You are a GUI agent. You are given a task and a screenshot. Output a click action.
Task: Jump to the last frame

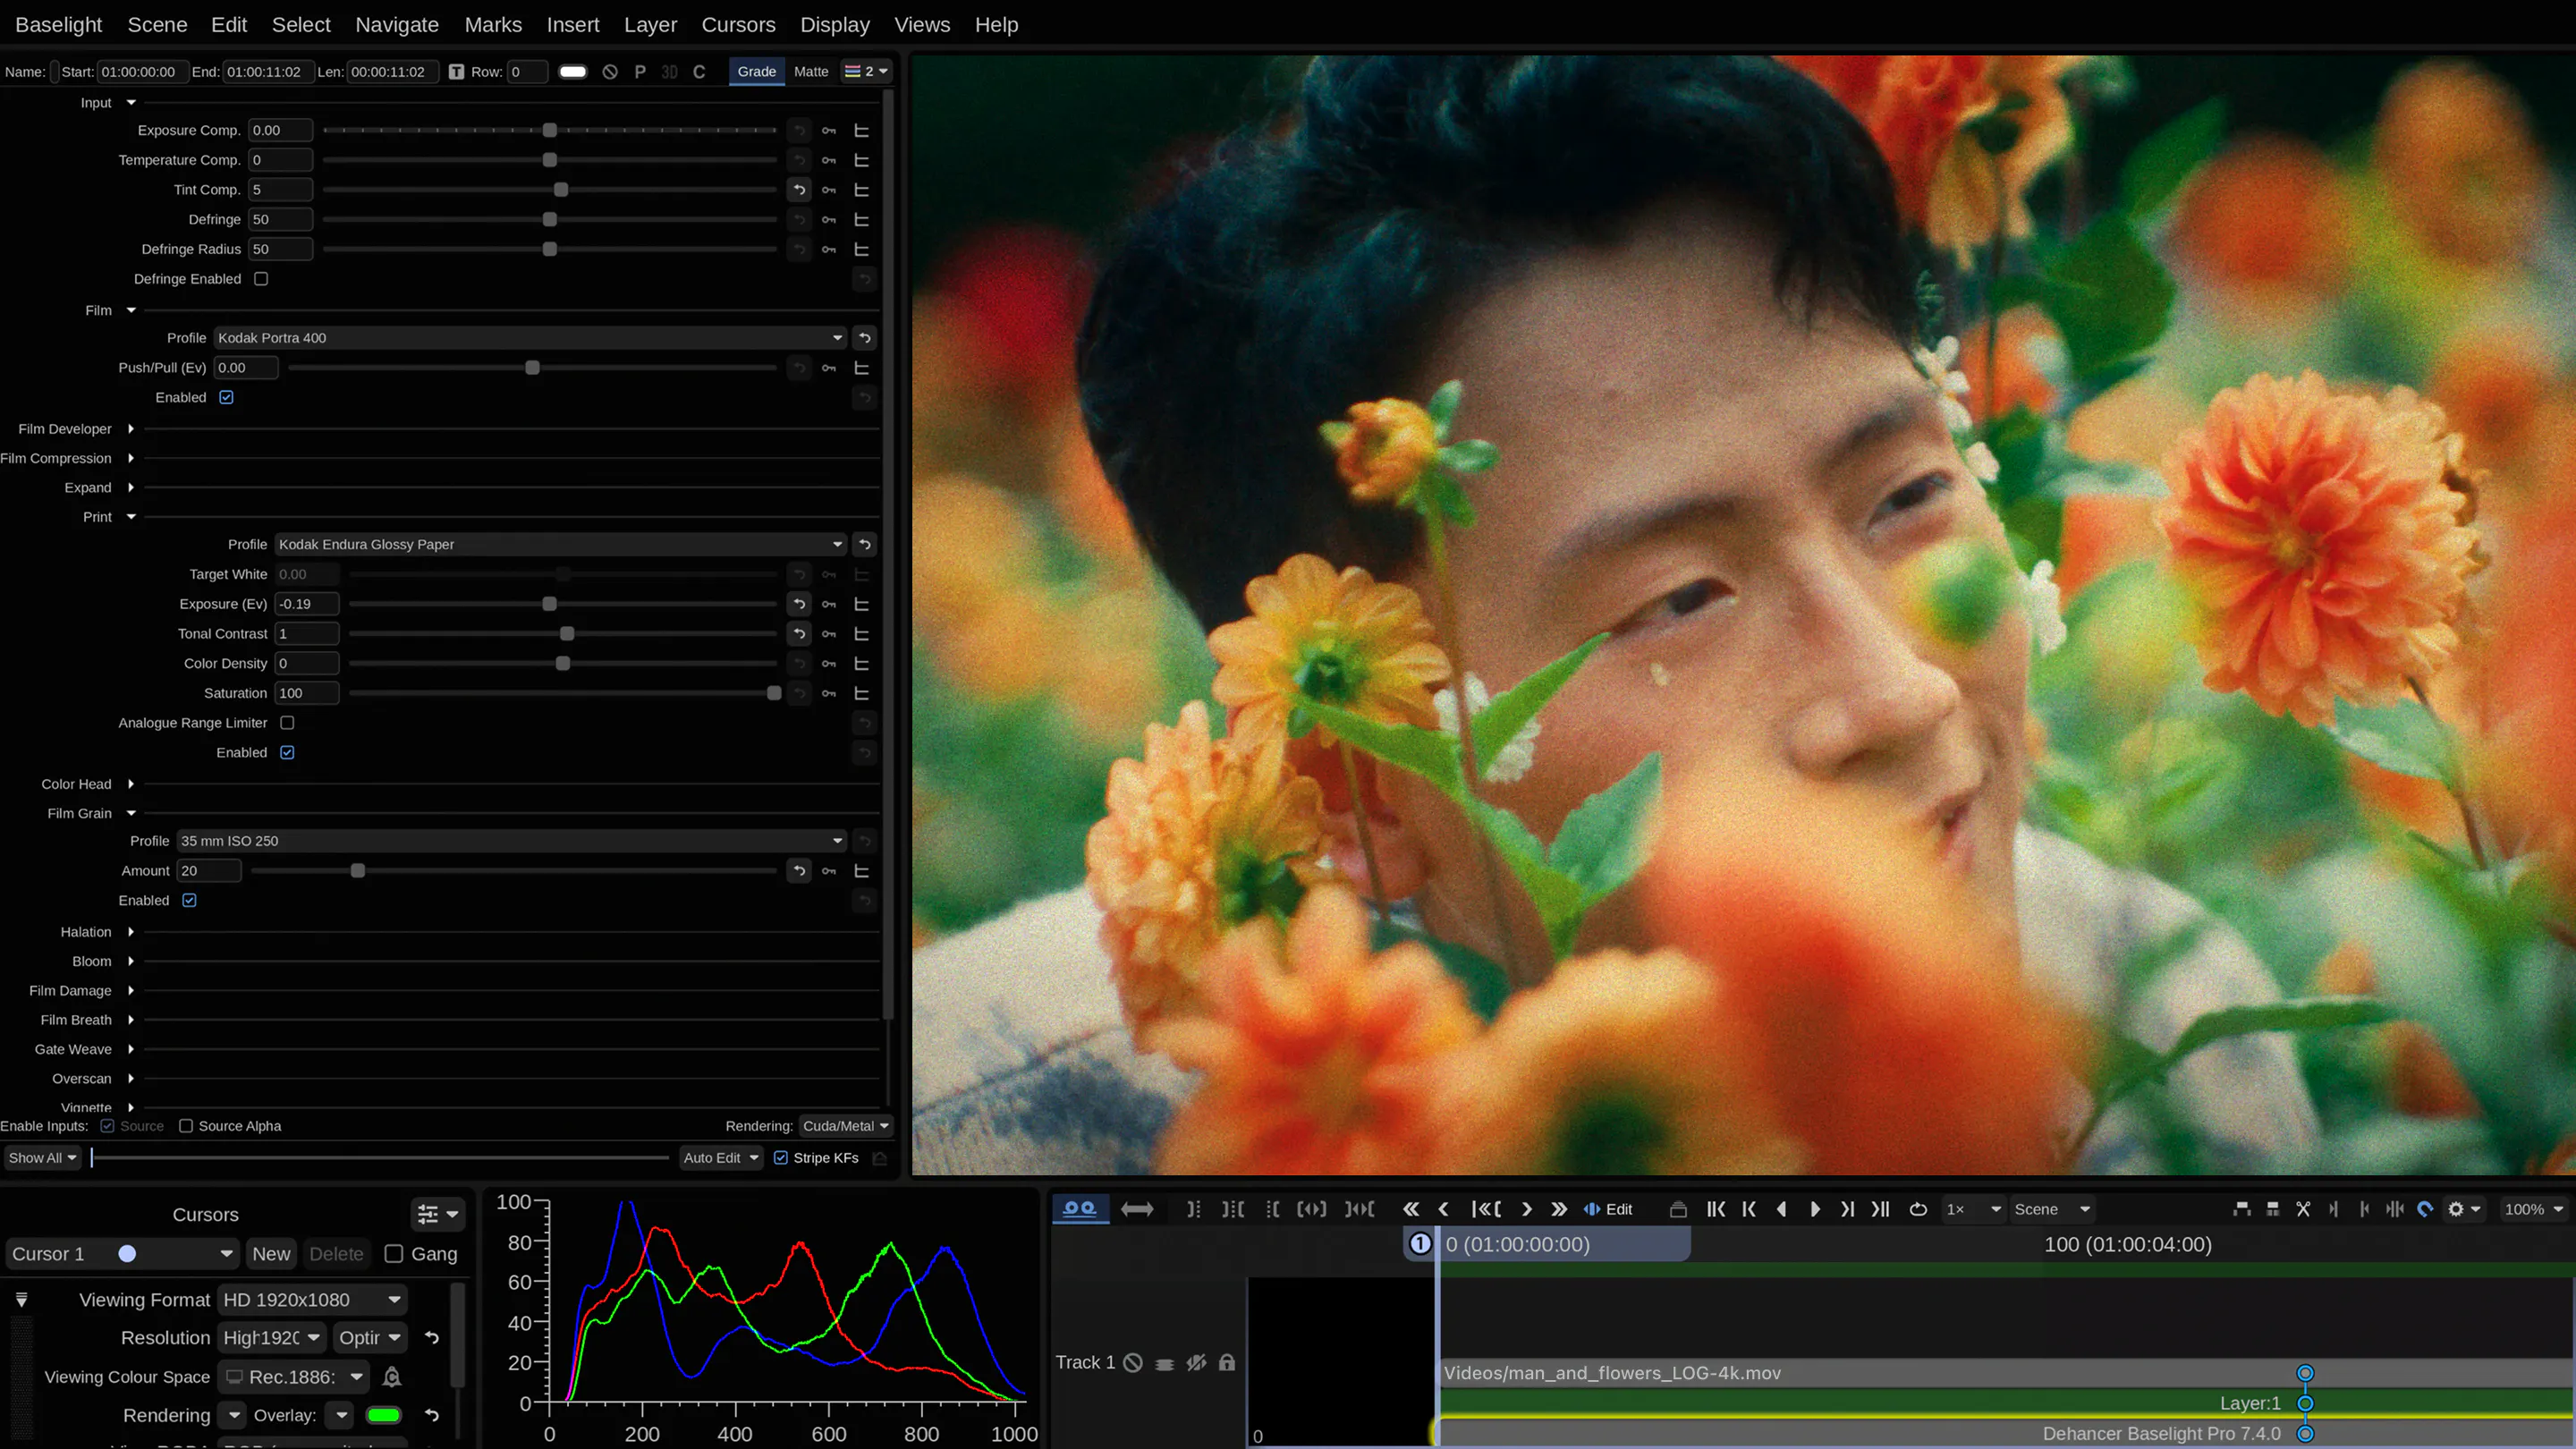tap(1880, 1209)
